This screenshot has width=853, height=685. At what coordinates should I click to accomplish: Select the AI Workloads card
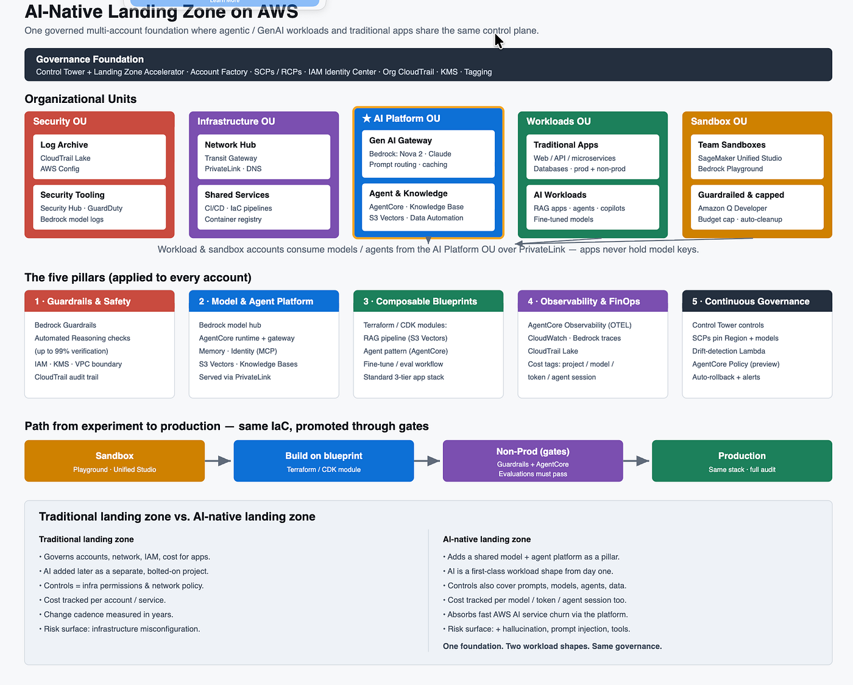pos(593,207)
